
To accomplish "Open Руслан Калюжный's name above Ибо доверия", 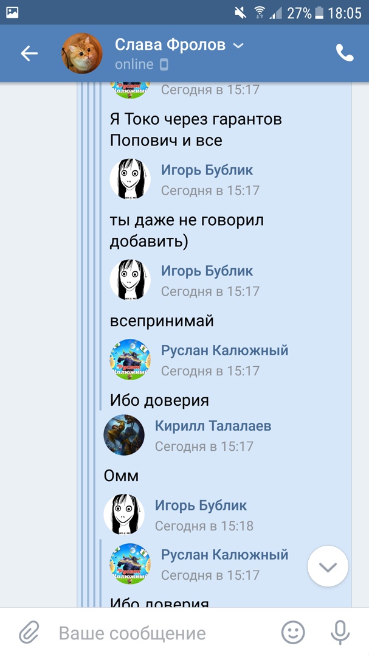I will pos(224,350).
